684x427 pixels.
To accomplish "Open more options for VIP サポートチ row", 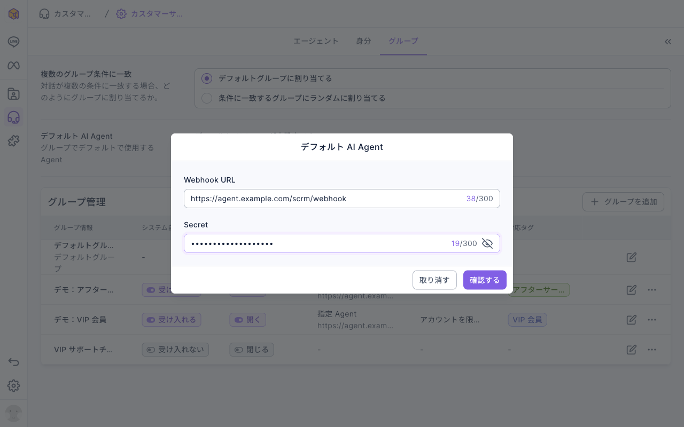I will click(x=652, y=350).
